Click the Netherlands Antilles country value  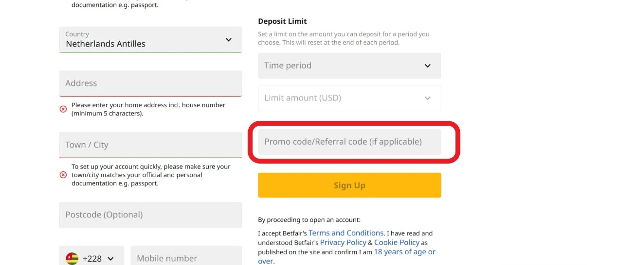tap(106, 44)
